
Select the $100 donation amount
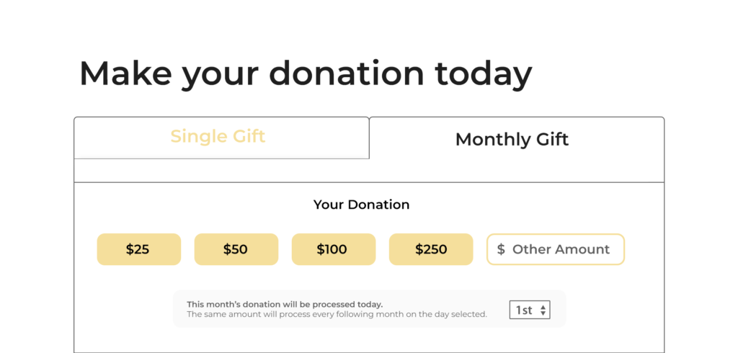pos(332,249)
